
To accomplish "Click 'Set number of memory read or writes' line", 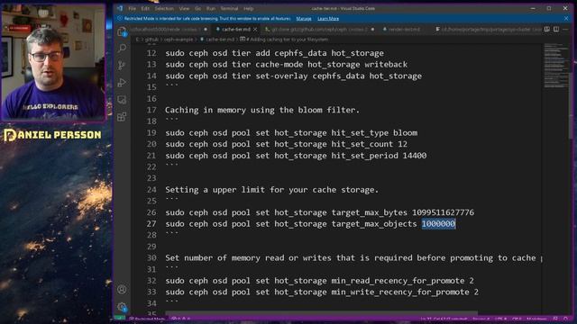I will (x=353, y=258).
